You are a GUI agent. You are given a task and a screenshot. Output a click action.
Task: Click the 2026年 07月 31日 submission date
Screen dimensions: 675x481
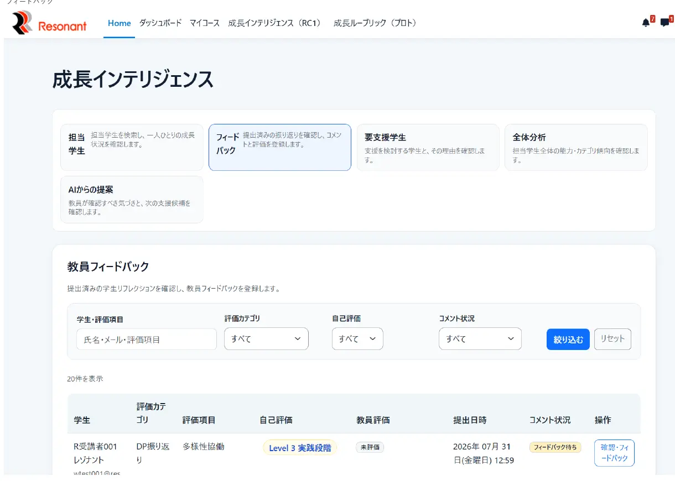(x=483, y=453)
